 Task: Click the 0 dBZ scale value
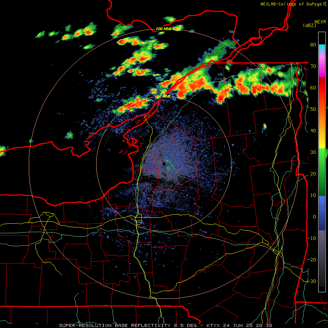pos(315,217)
